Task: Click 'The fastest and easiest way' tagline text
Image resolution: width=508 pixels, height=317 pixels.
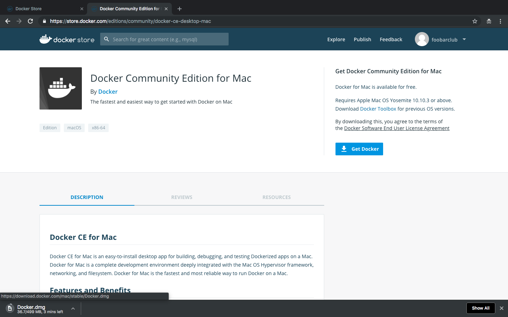Action: click(x=161, y=102)
